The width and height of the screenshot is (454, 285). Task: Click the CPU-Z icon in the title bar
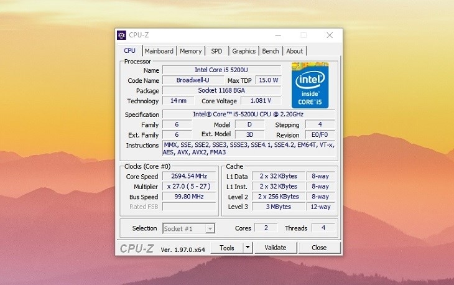point(122,35)
